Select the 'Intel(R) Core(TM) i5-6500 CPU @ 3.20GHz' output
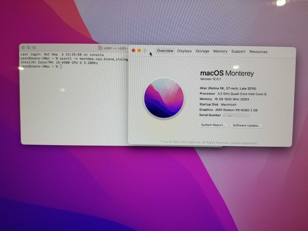Viewport: 308px width, 231px height. click(x=59, y=63)
